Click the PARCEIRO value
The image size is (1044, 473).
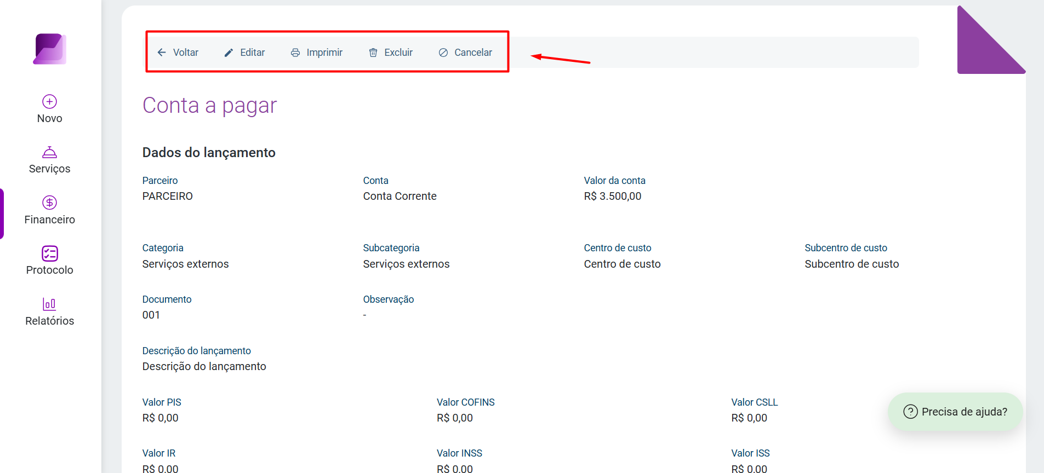pyautogui.click(x=168, y=196)
